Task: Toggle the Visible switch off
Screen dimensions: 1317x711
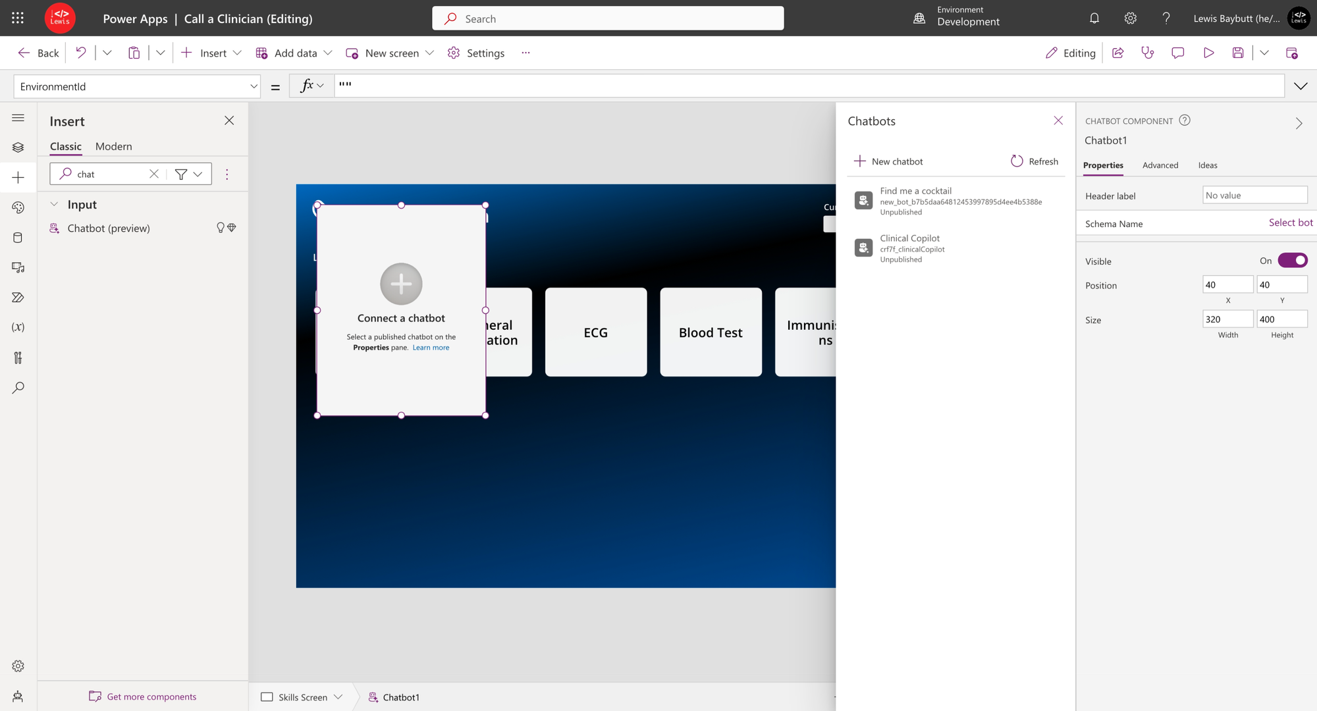Action: click(x=1293, y=261)
